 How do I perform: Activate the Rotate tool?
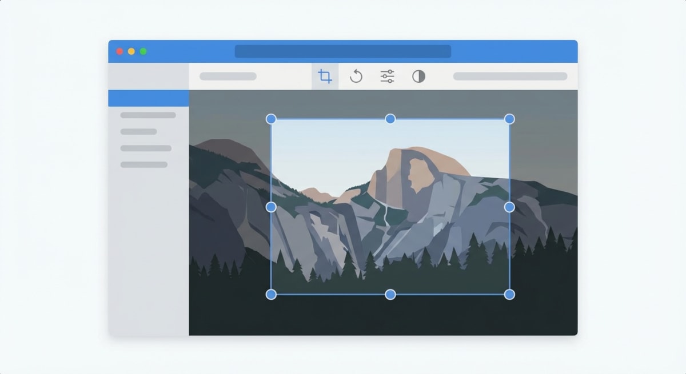point(356,77)
